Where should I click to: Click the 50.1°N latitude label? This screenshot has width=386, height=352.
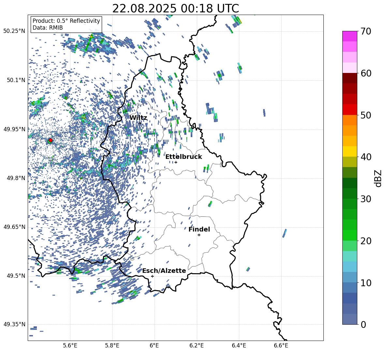tap(16, 80)
